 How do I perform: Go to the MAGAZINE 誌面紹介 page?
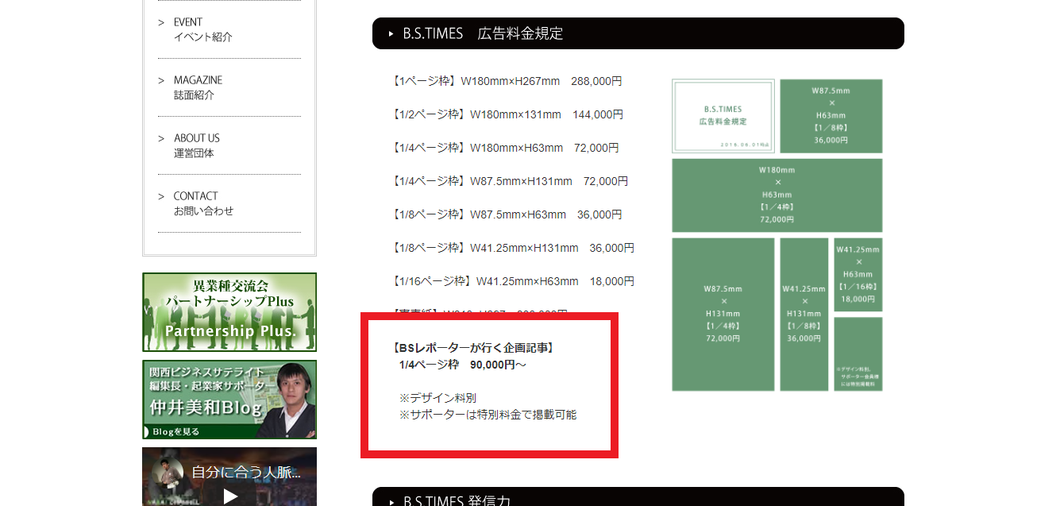(x=229, y=87)
